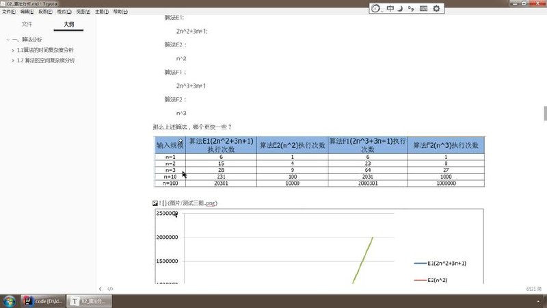Click the vertical scrollbar thumb on right

click(545, 114)
